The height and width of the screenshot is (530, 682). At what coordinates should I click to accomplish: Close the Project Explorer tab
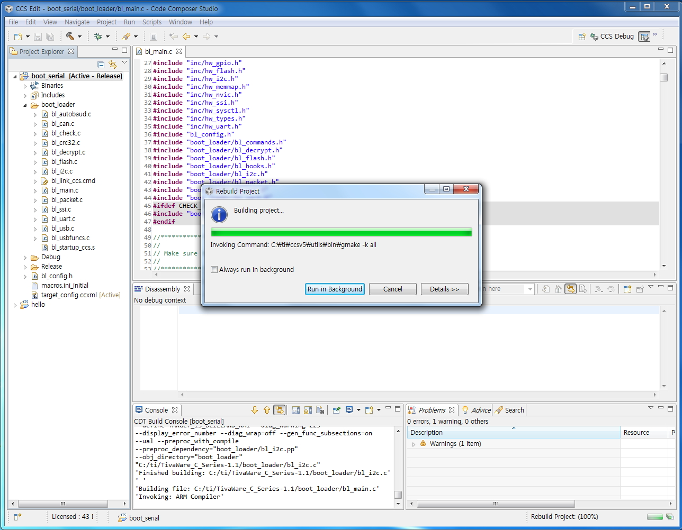71,51
